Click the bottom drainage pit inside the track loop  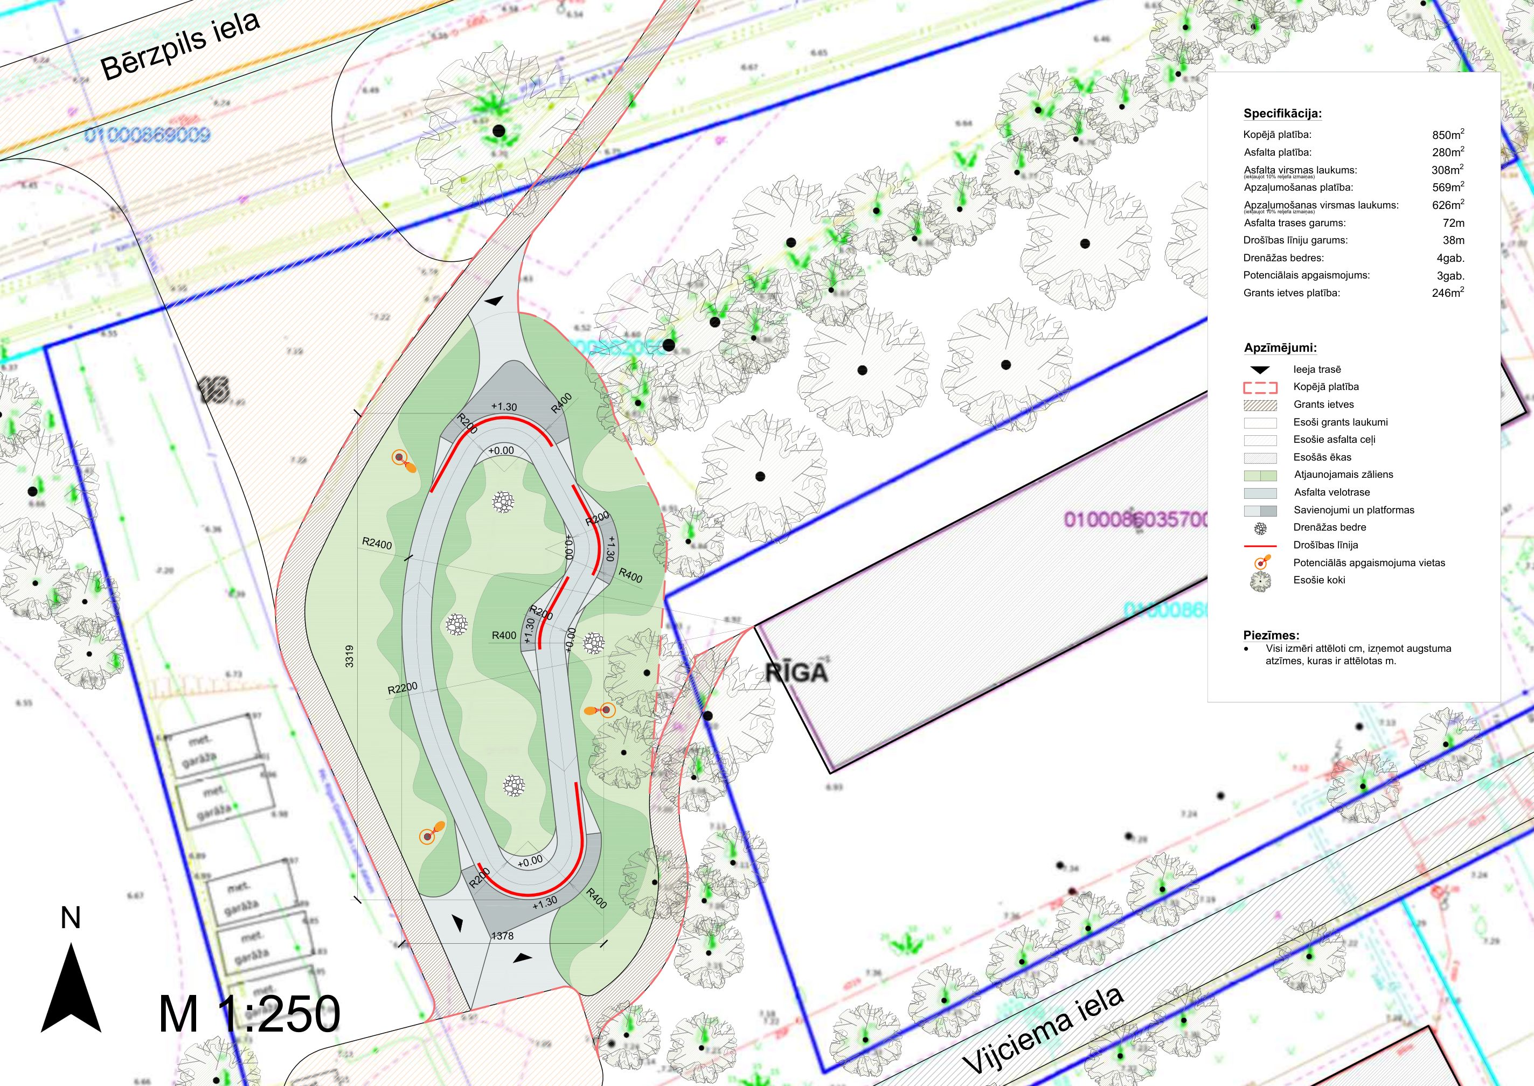pyautogui.click(x=513, y=785)
